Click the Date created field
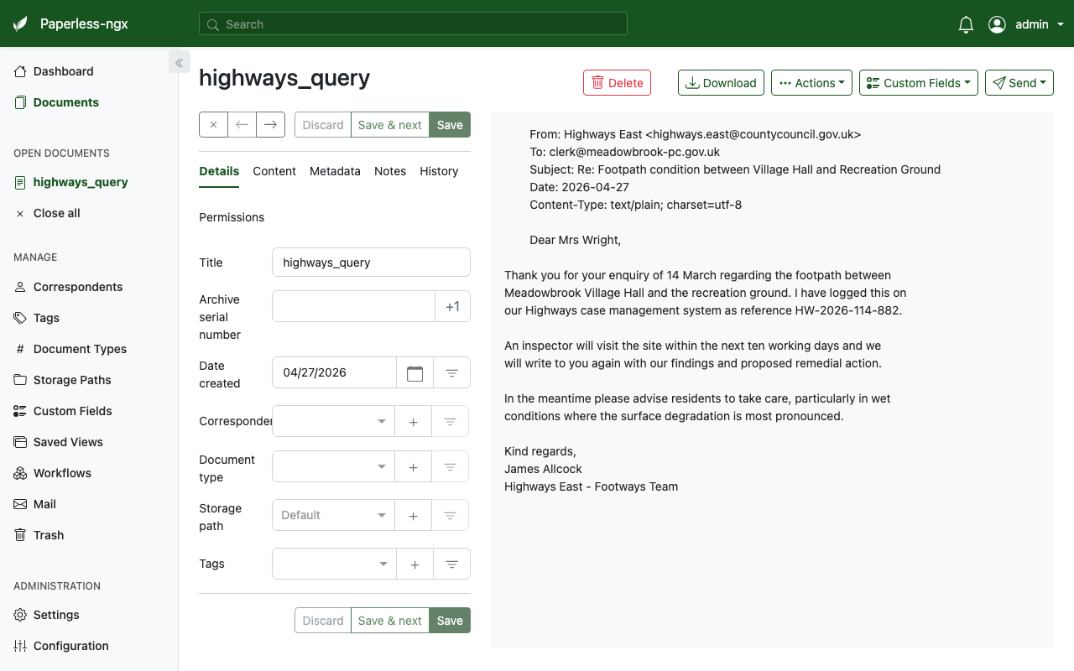Image resolution: width=1074 pixels, height=671 pixels. (334, 372)
